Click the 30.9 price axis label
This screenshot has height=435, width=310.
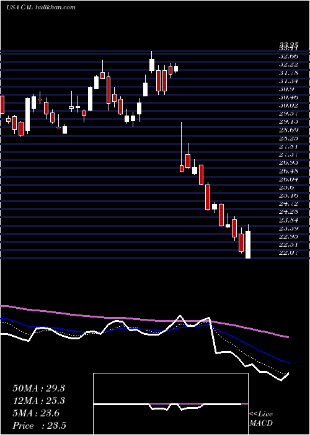click(286, 89)
